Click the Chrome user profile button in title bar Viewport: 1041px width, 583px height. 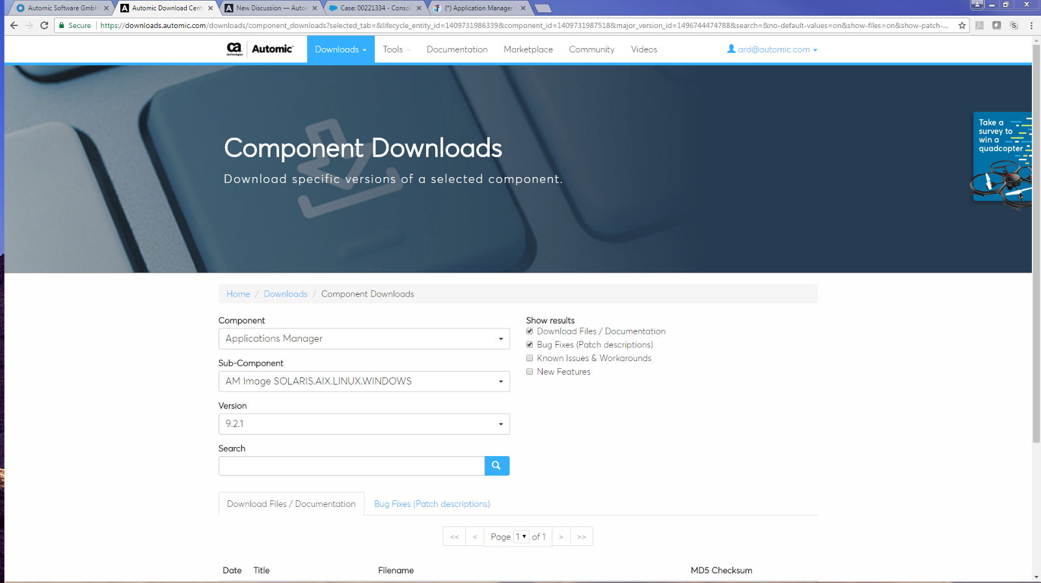[977, 5]
